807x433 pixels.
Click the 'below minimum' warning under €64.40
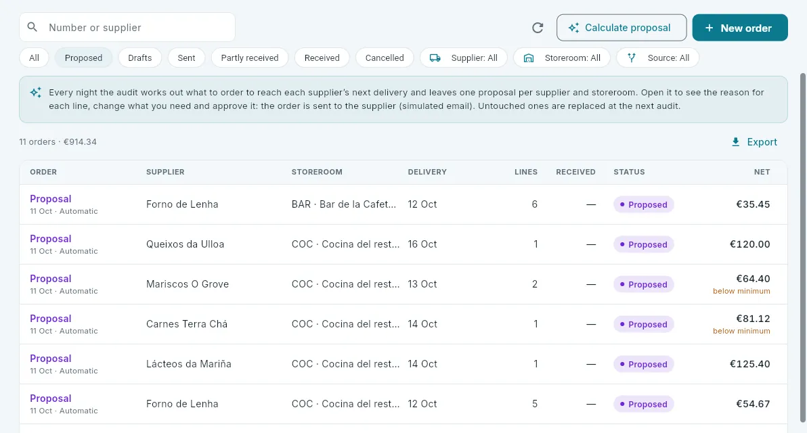pyautogui.click(x=741, y=291)
